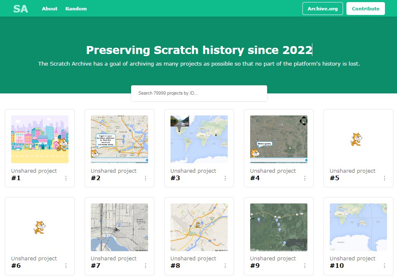Viewport: 397px width, 279px height.
Task: Open project #3 world map thumbnail
Action: (199, 139)
